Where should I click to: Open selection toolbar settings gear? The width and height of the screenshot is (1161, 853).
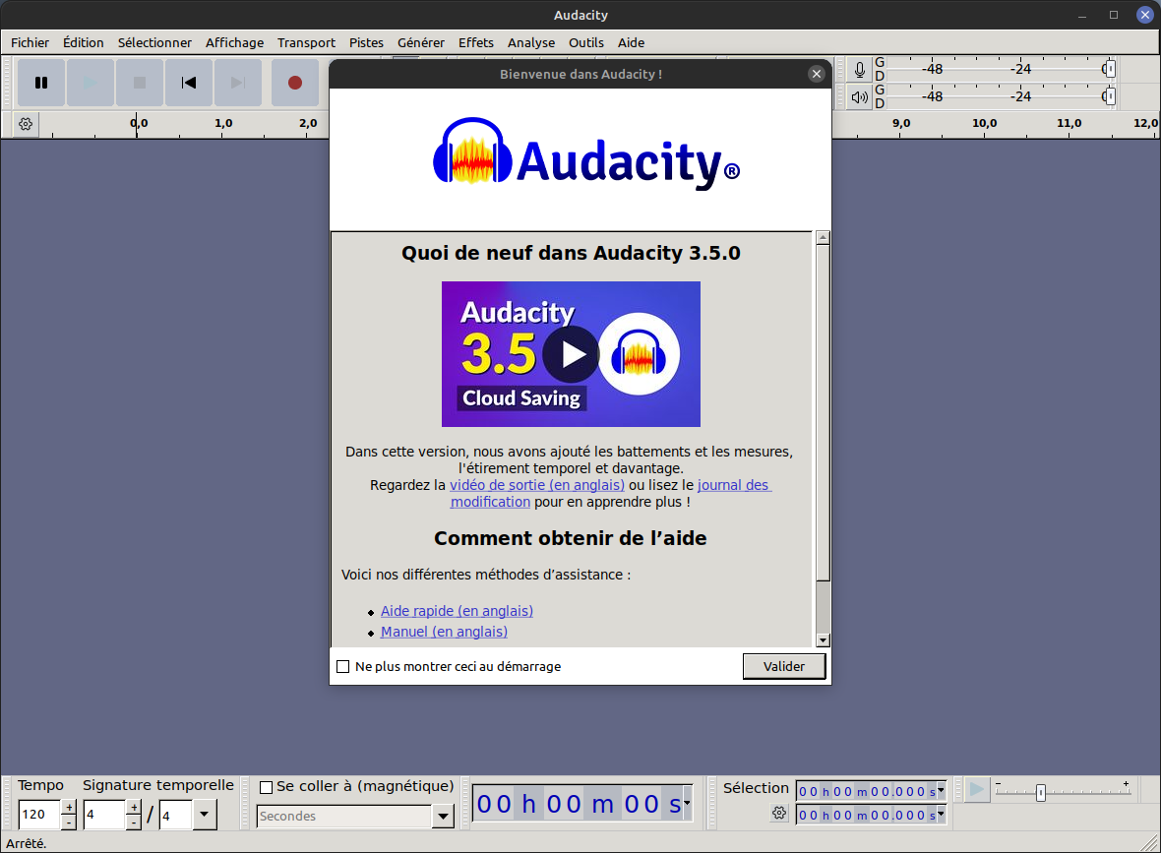[779, 813]
